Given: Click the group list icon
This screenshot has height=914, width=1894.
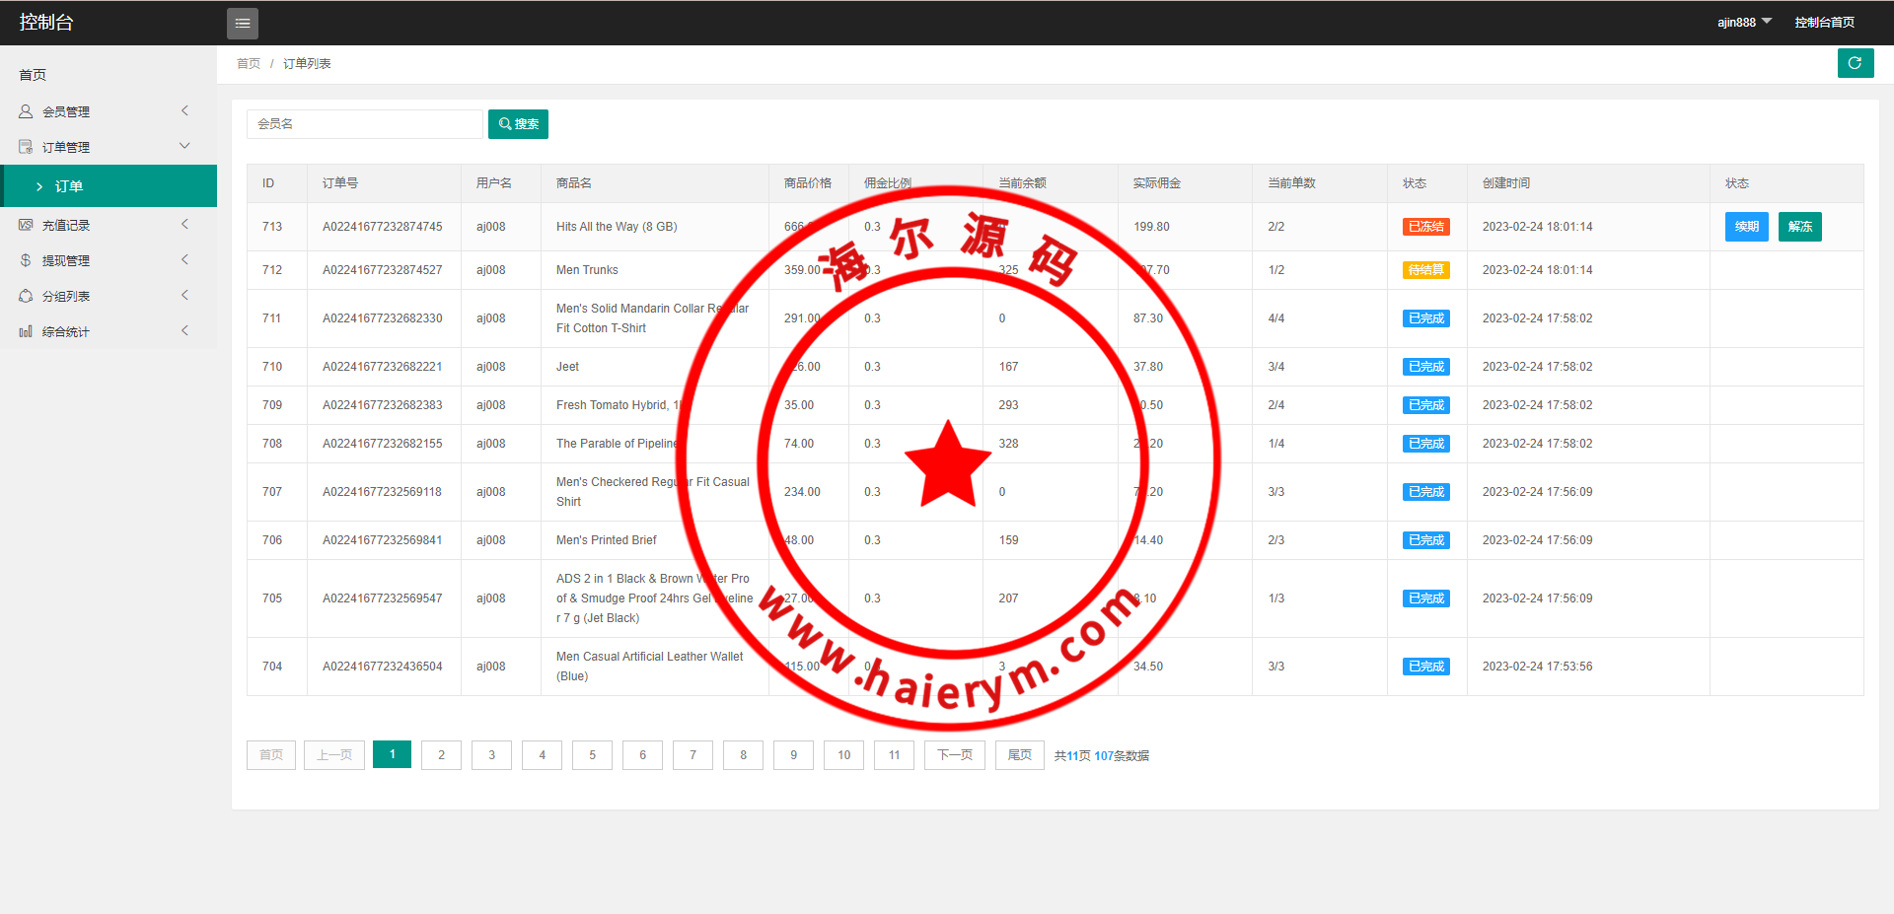Looking at the screenshot, I should 26,296.
